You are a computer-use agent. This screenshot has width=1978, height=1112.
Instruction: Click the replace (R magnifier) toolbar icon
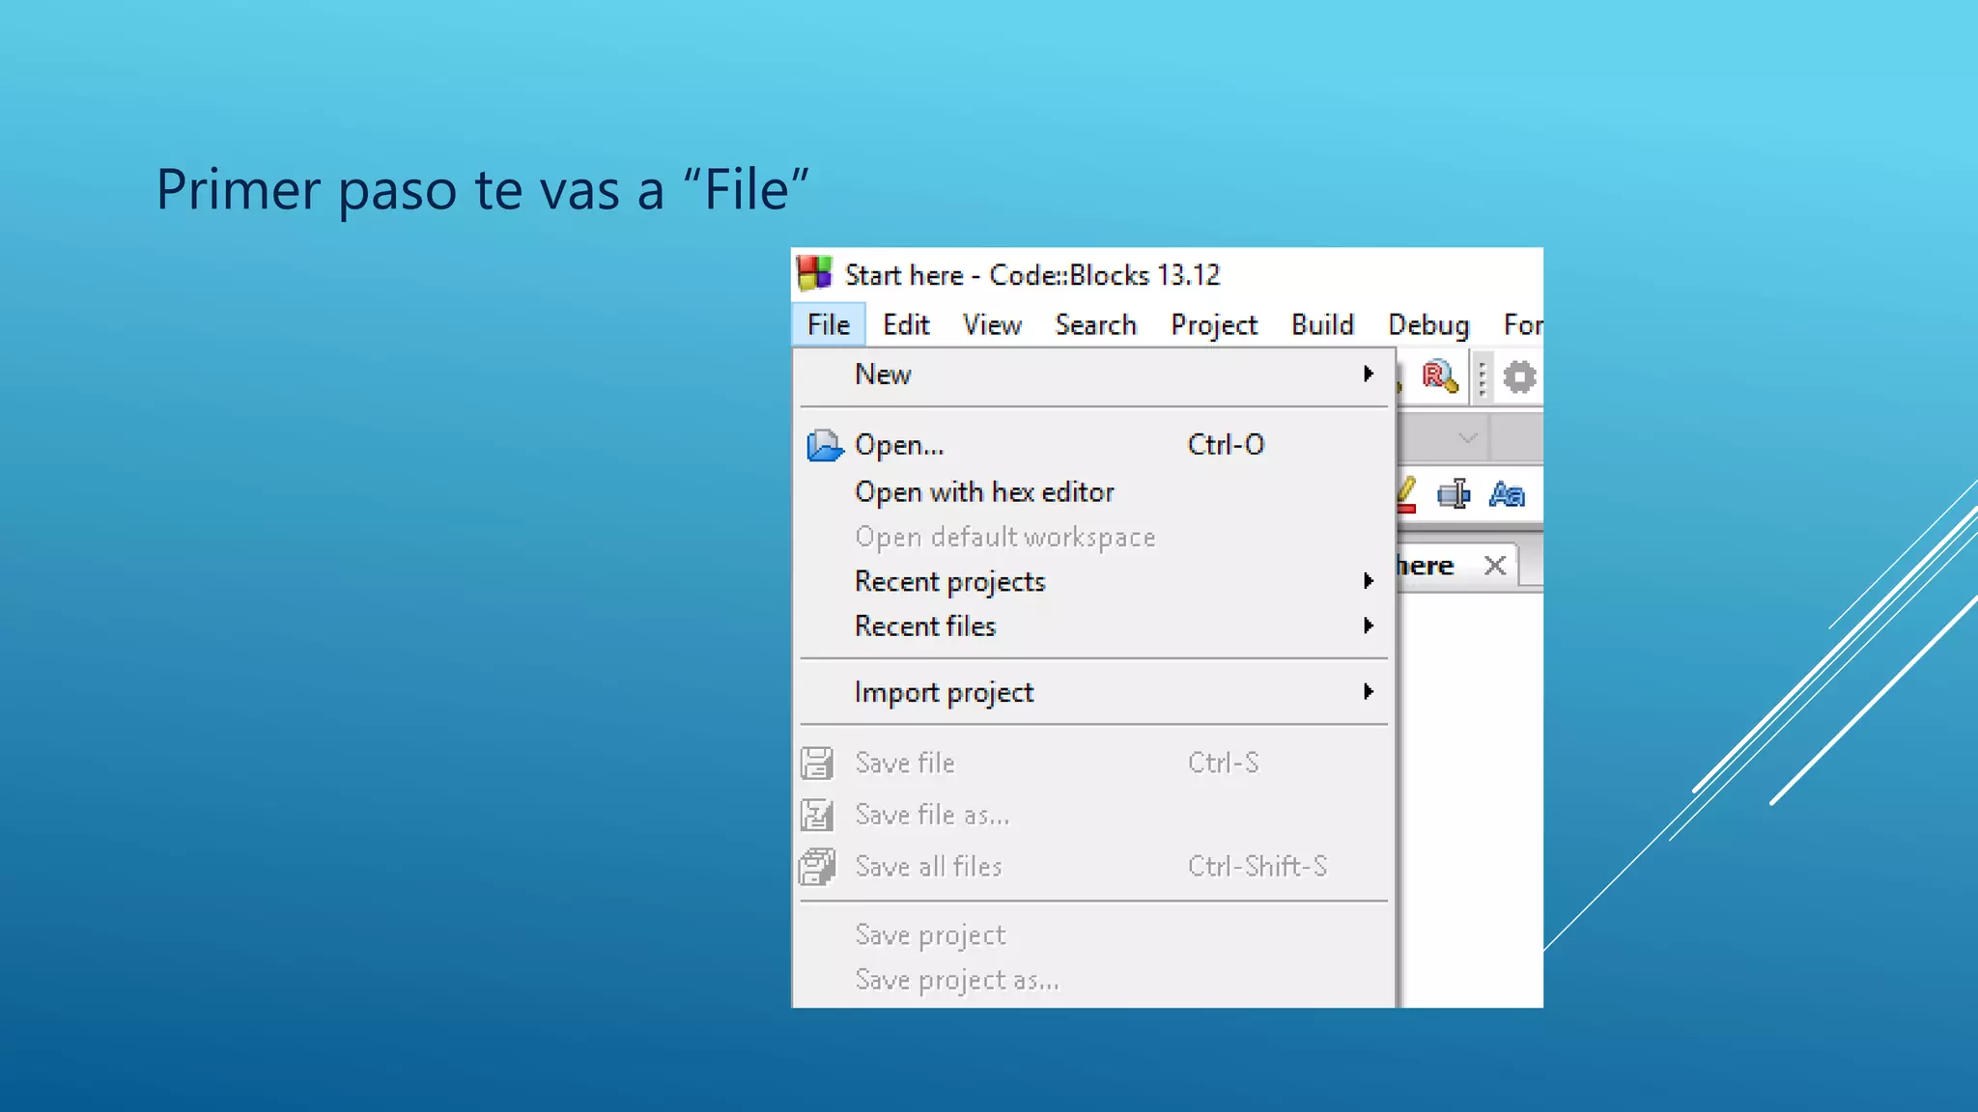click(1439, 376)
